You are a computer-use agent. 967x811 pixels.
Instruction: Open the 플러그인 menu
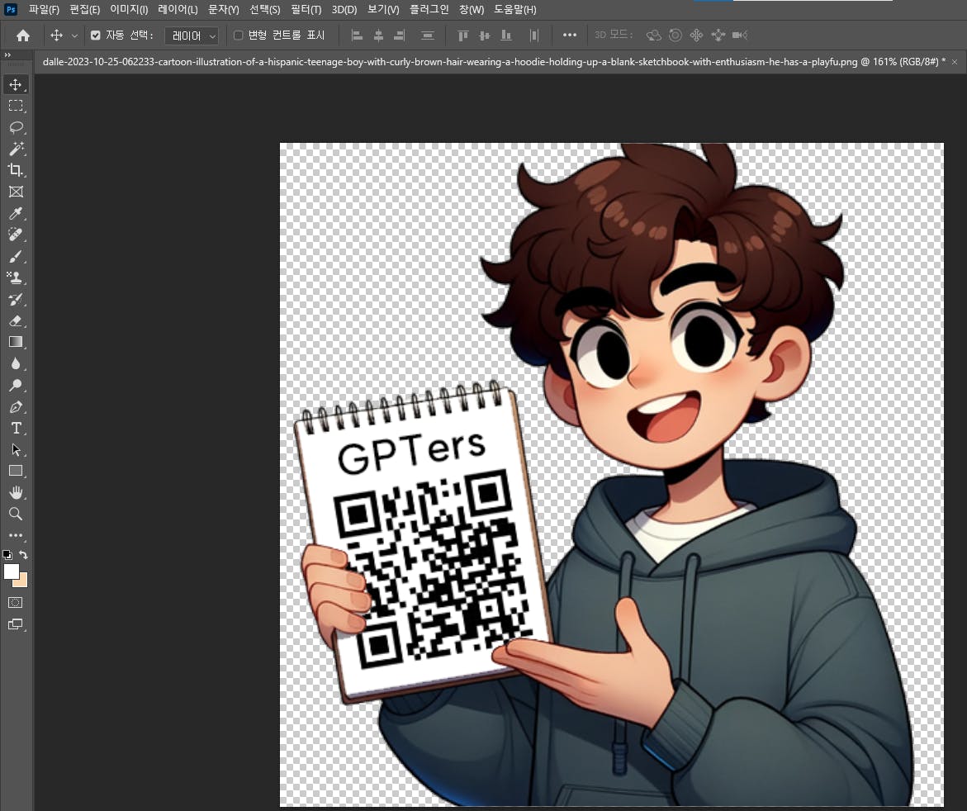click(x=429, y=9)
